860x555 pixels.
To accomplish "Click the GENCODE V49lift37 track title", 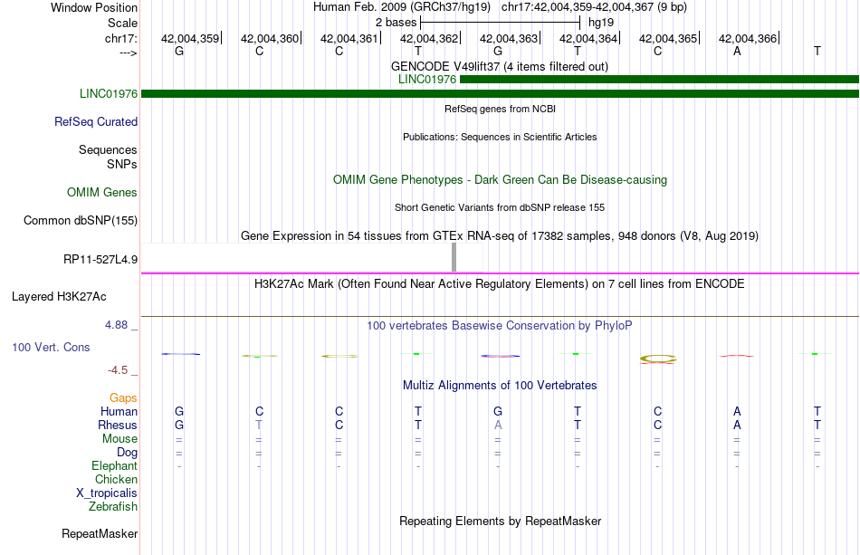I will [500, 67].
